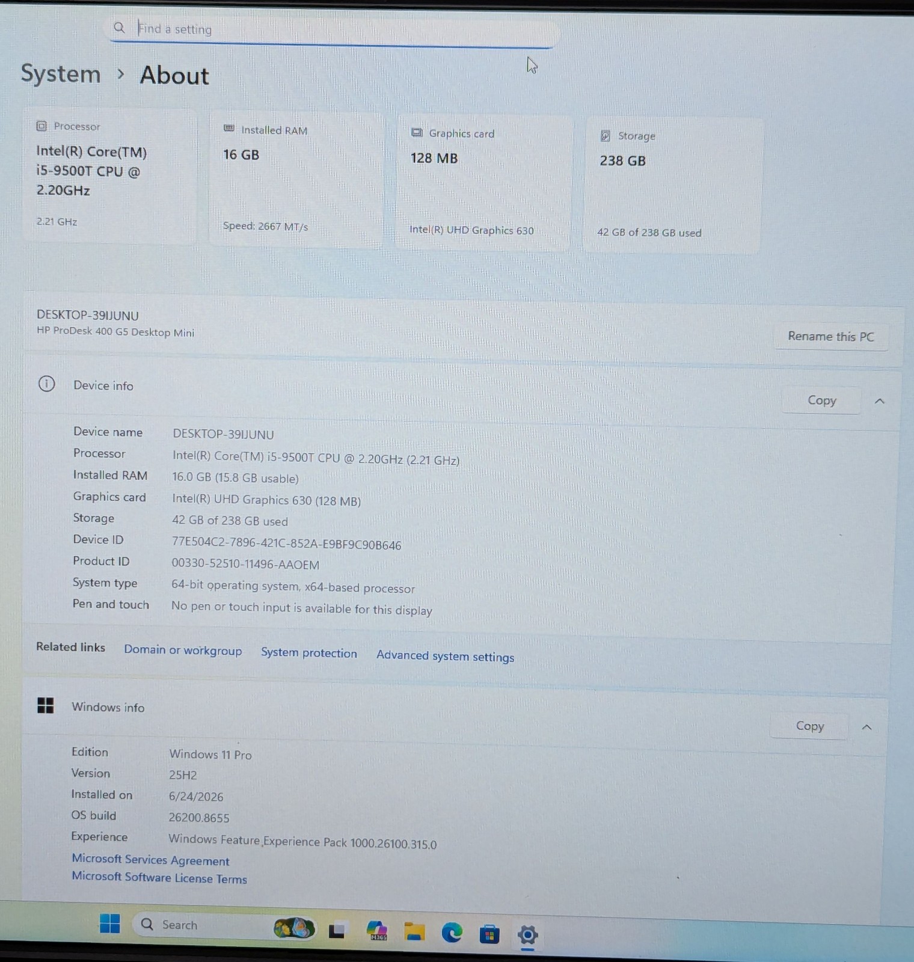Click Rename this PC button
This screenshot has height=962, width=914.
[x=831, y=337]
